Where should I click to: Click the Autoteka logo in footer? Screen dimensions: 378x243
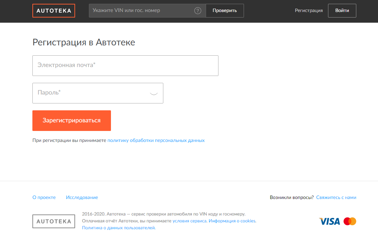54,221
